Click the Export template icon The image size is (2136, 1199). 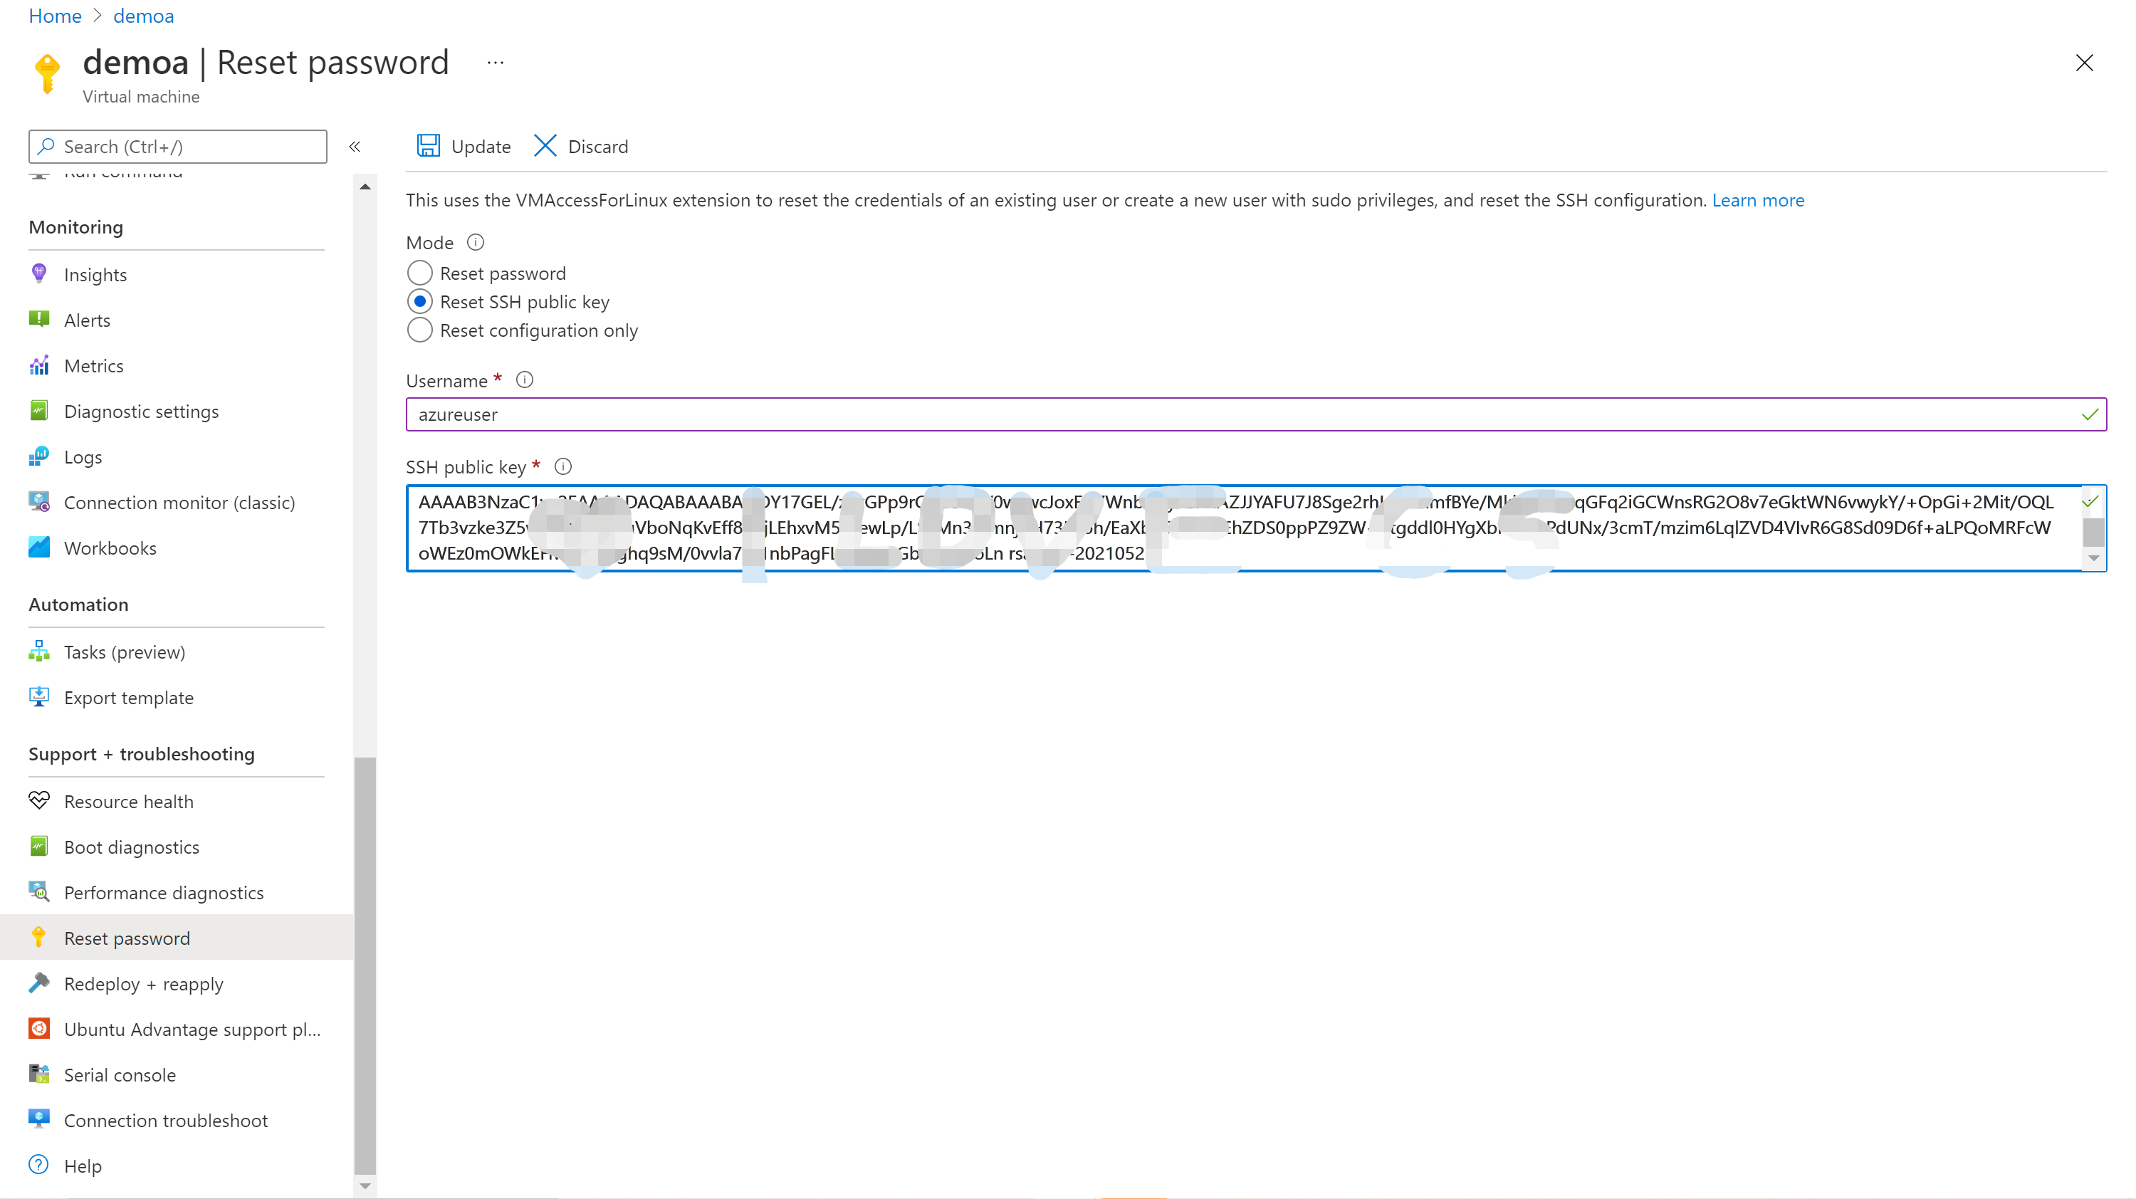39,697
